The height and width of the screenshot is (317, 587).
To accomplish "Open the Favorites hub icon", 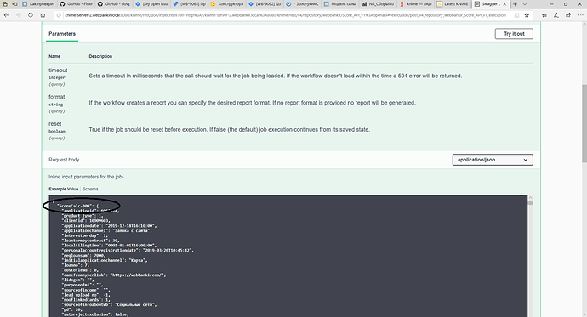I will [544, 15].
